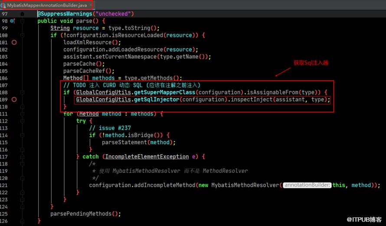Click the parse method name on line 98

click(84, 21)
